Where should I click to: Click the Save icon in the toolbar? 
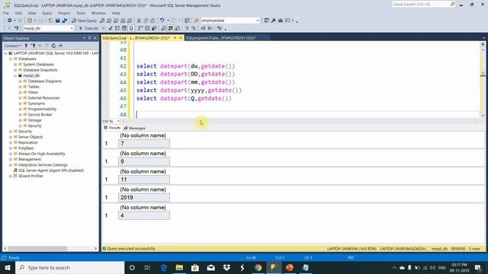pos(58,21)
